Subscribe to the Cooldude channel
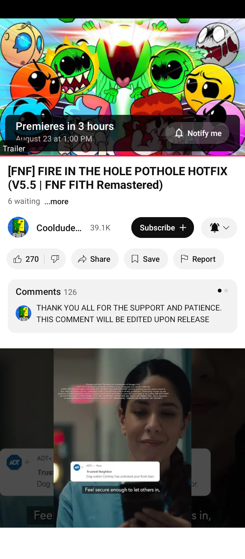The width and height of the screenshot is (245, 559). click(x=163, y=228)
